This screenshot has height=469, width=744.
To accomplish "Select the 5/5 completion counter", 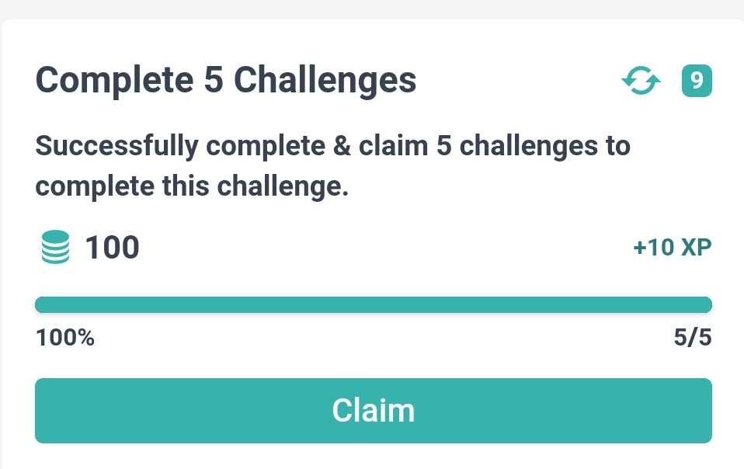I will [693, 338].
